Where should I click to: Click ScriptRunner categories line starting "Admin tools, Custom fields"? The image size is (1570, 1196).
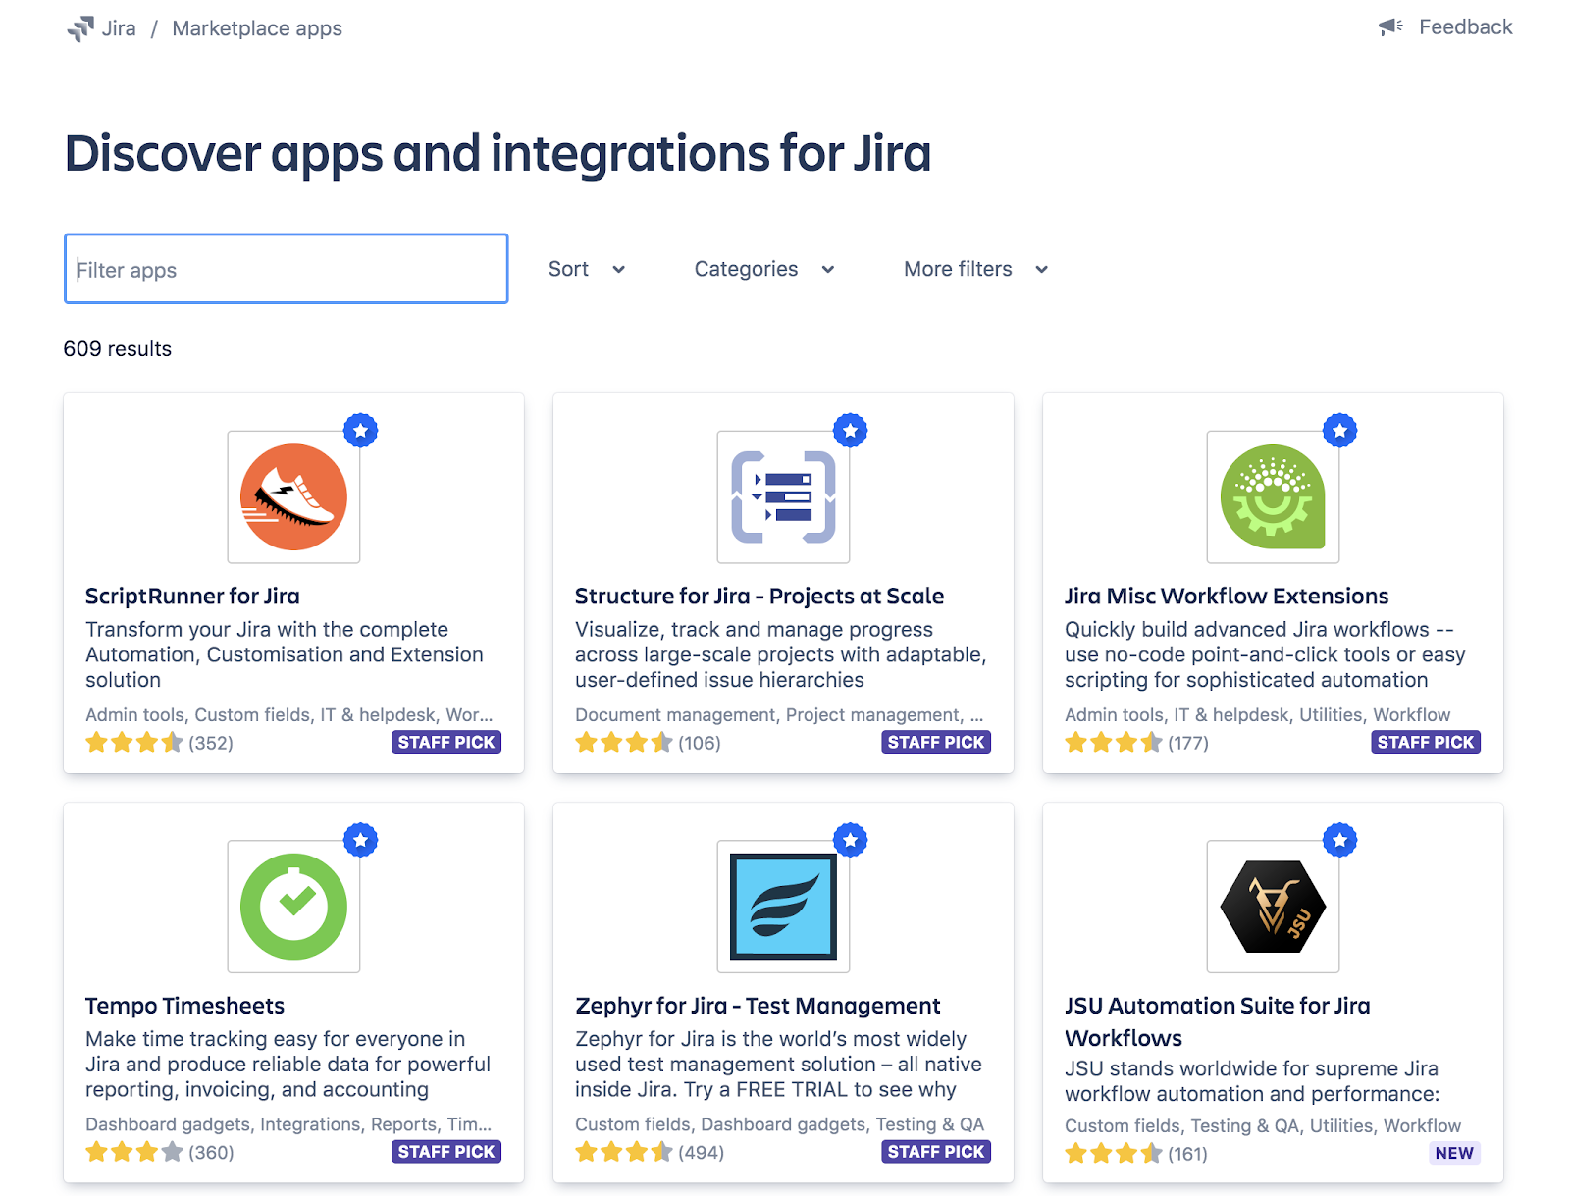pyautogui.click(x=289, y=715)
